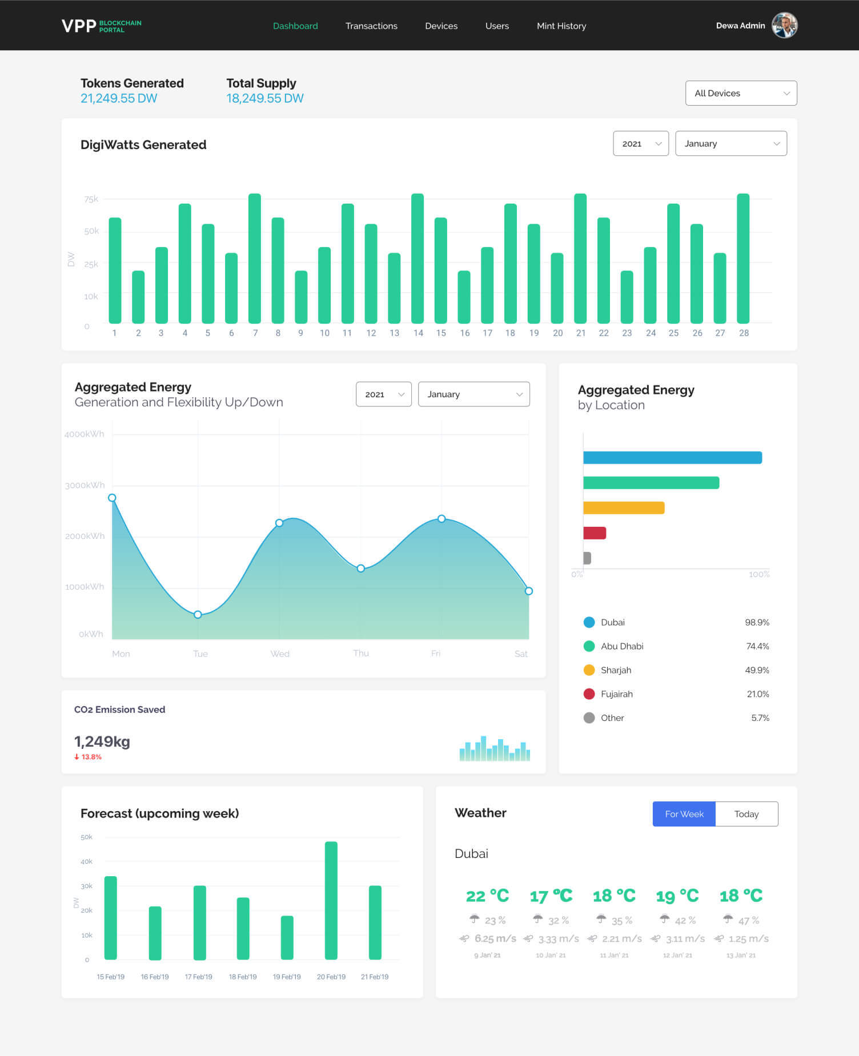This screenshot has width=859, height=1056.
Task: Click the red down arrow beside 13.8%
Action: tap(77, 757)
